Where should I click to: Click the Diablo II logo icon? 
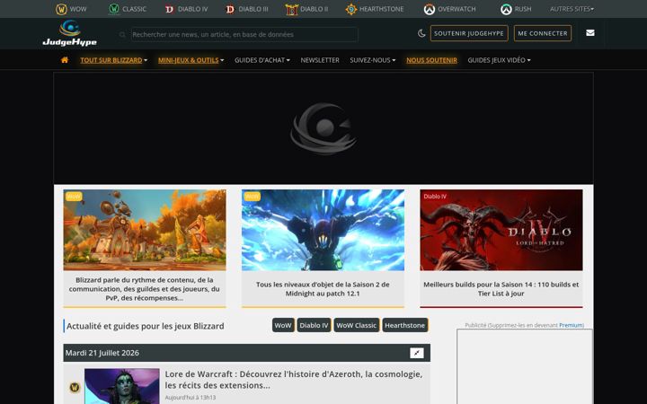point(292,9)
